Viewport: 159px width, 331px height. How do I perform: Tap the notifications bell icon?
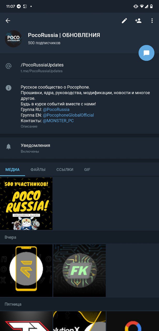9,147
